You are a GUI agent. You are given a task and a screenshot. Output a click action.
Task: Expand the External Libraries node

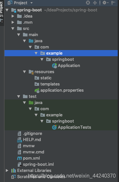tap(7, 171)
